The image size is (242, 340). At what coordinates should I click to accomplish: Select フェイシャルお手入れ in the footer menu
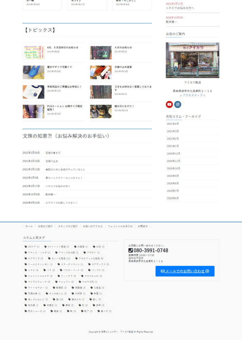[120, 226]
